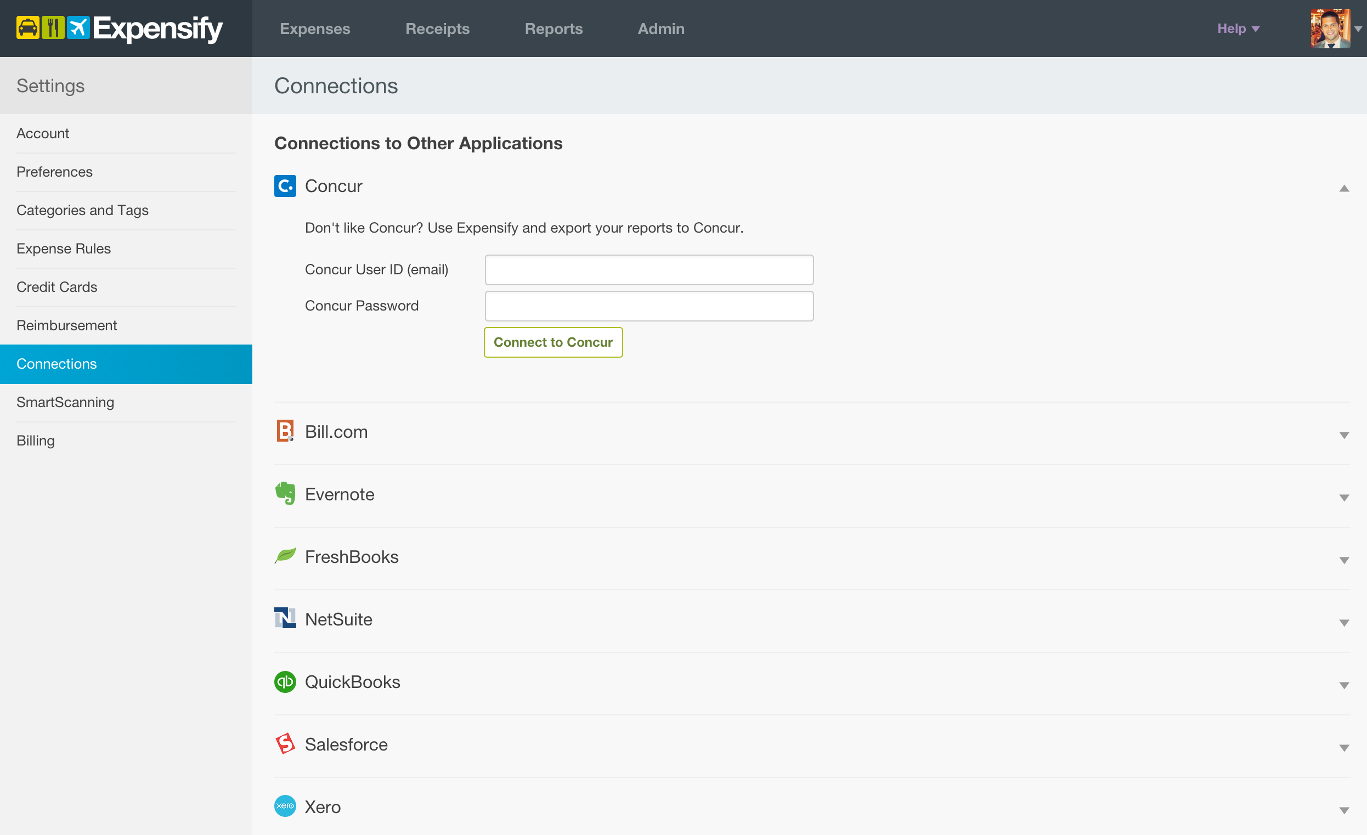
Task: Open Credit Cards settings
Action: pos(57,287)
